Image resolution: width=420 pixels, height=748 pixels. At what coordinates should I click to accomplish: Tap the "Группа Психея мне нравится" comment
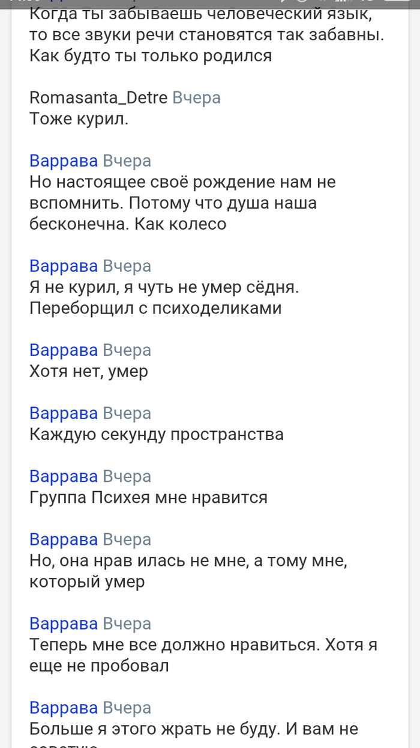(x=148, y=498)
